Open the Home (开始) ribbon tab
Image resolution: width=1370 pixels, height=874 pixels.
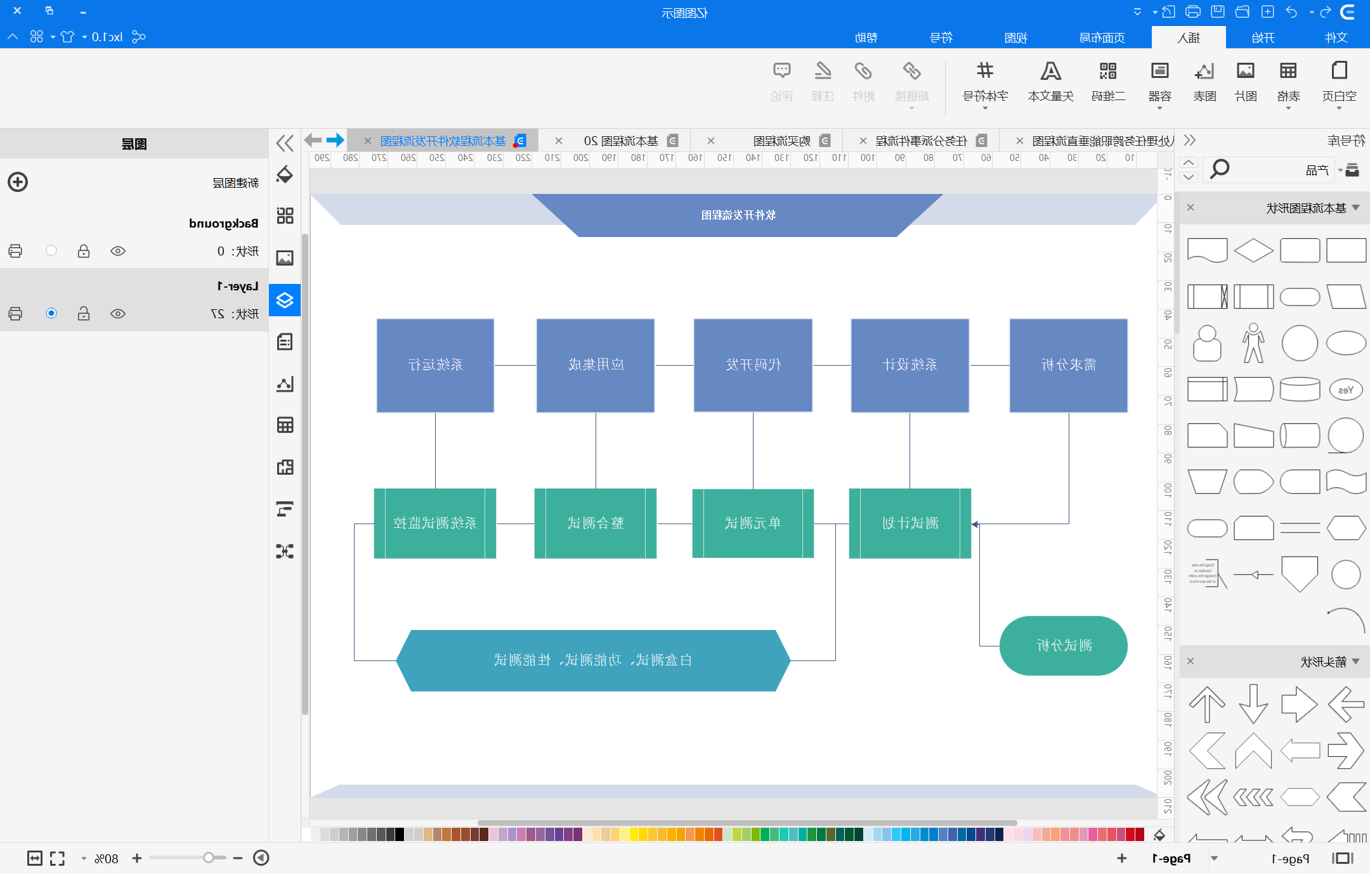pyautogui.click(x=1263, y=37)
